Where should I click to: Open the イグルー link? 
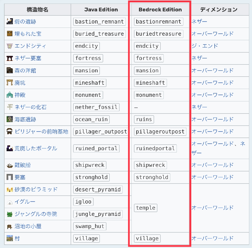pyautogui.click(x=25, y=202)
